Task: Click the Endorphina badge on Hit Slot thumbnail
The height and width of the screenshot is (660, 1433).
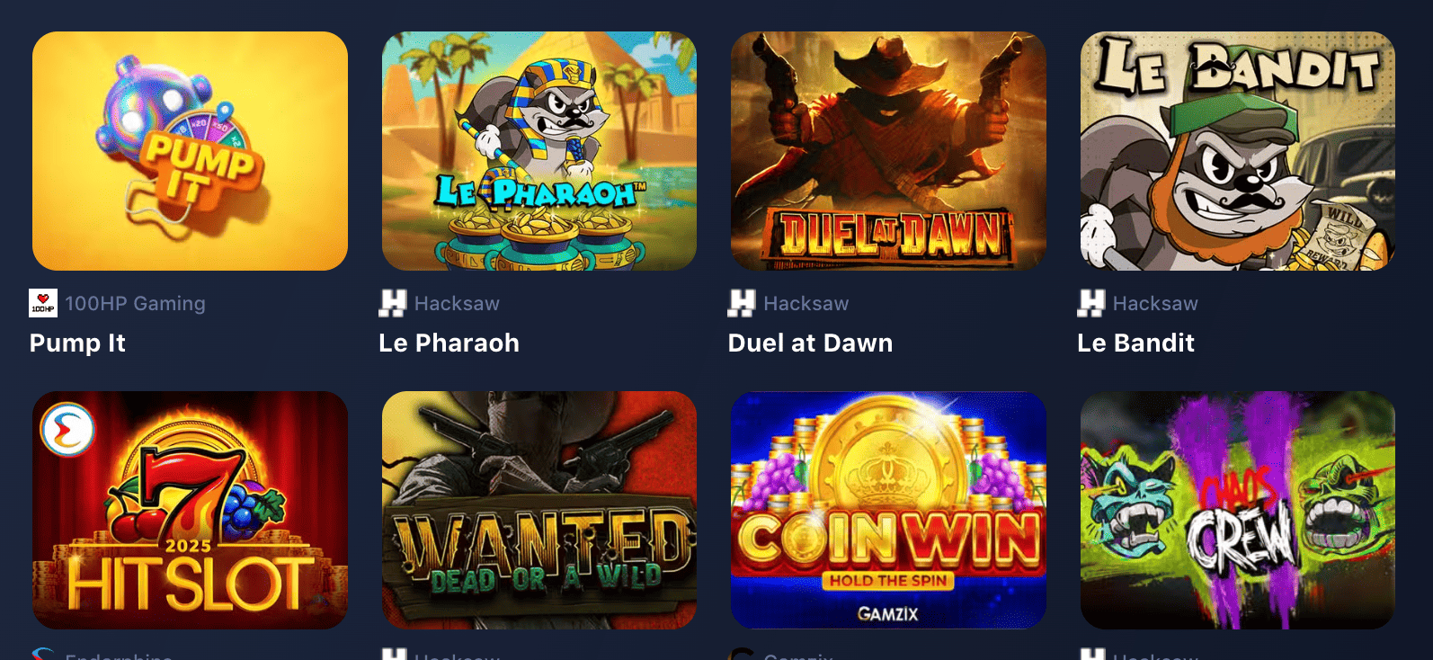Action: point(67,429)
